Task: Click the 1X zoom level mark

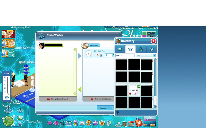Action: point(5,92)
